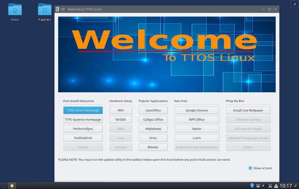
Task: Click the Krita button
Action: 153,138
